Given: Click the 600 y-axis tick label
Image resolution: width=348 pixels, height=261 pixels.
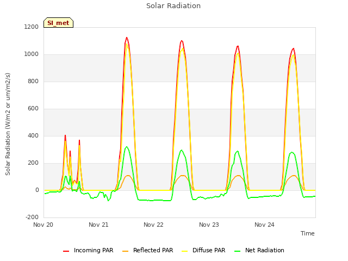Looking at the screenshot, I should (33, 109).
